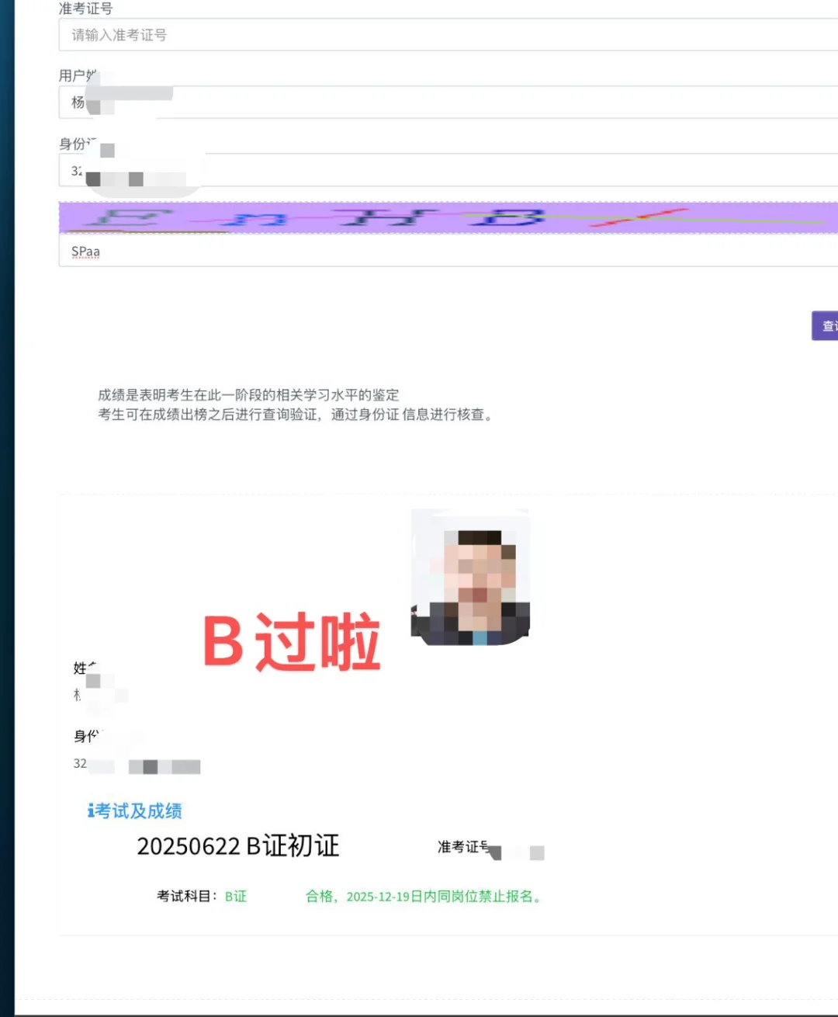Click the captcha image to refresh it
838x1017 pixels.
[388, 217]
